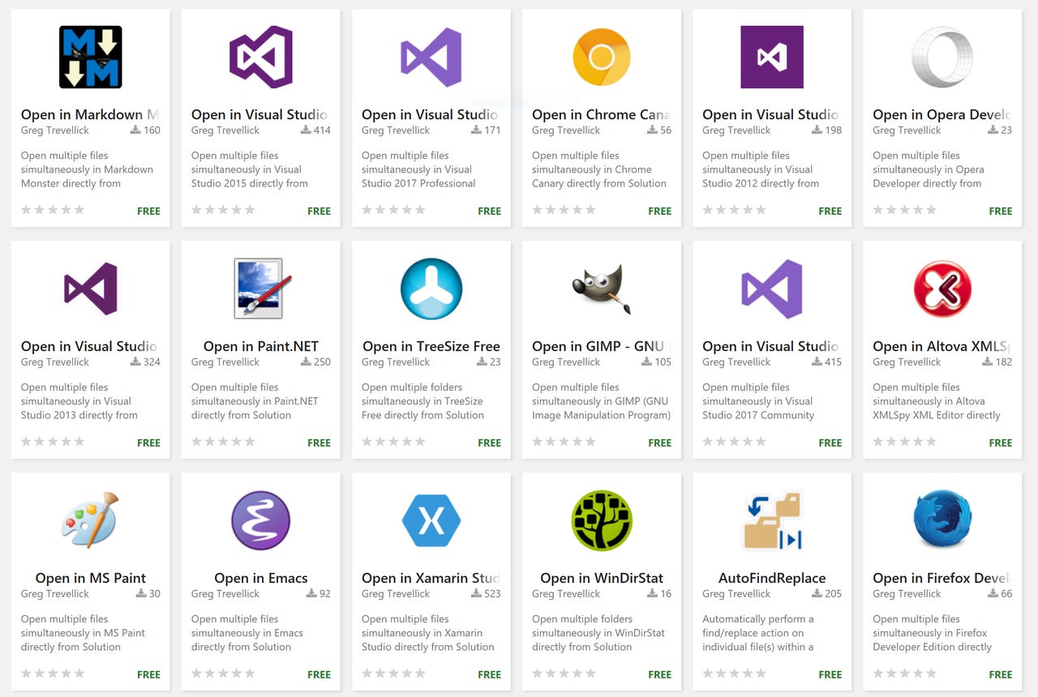Click the Xamarin Studio hexagon icon
The height and width of the screenshot is (697, 1038).
pyautogui.click(x=431, y=520)
